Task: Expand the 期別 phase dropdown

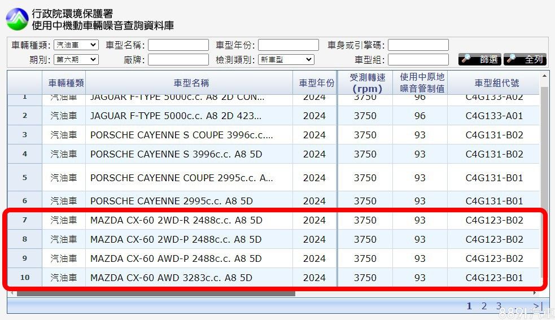Action: [x=76, y=59]
